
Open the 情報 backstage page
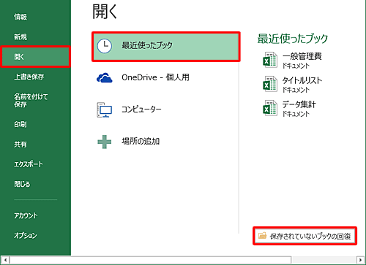20,17
